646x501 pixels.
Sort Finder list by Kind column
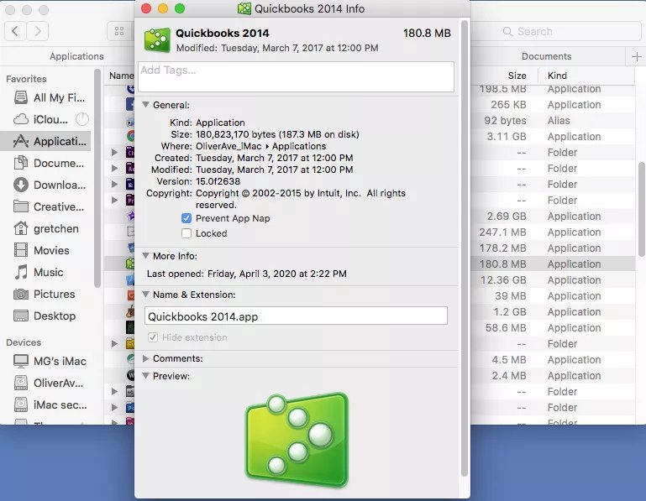coord(557,76)
